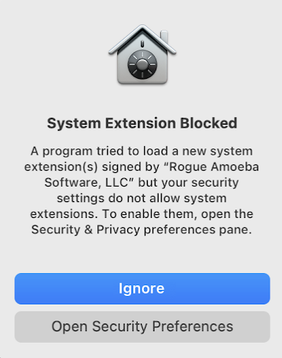This screenshot has width=282, height=358.
Task: Dismiss the alert with the Ignore button
Action: click(143, 288)
